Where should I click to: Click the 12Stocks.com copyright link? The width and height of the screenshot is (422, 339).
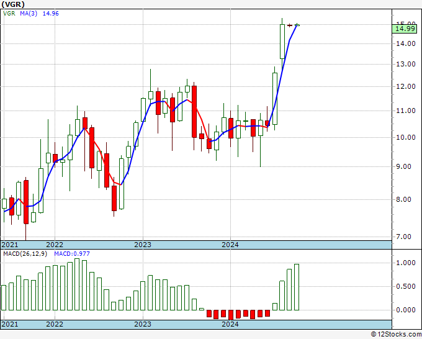(x=396, y=335)
